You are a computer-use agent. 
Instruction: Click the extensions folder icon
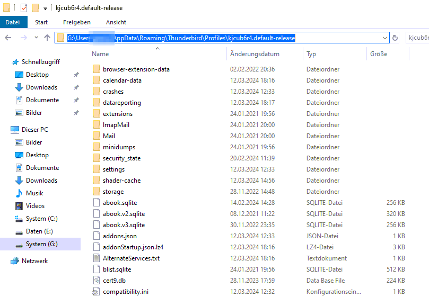coord(97,114)
